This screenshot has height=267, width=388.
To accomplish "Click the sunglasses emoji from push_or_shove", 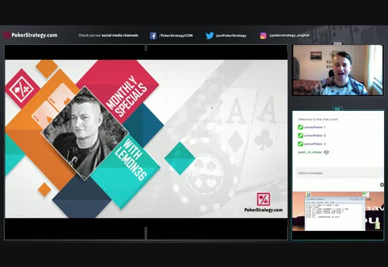I will 326,152.
